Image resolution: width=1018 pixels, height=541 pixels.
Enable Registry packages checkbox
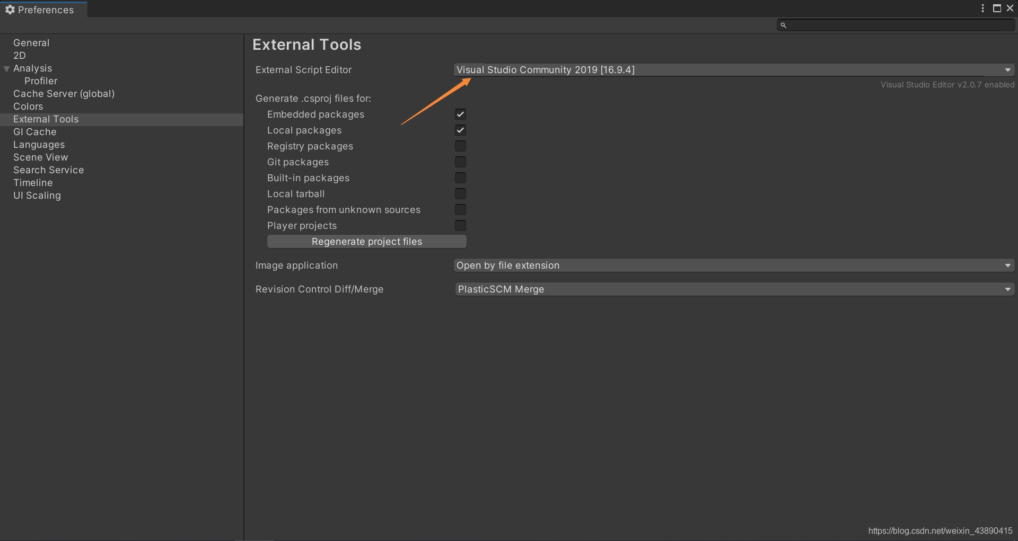460,146
